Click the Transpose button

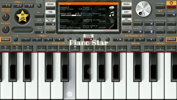coord(160,24)
